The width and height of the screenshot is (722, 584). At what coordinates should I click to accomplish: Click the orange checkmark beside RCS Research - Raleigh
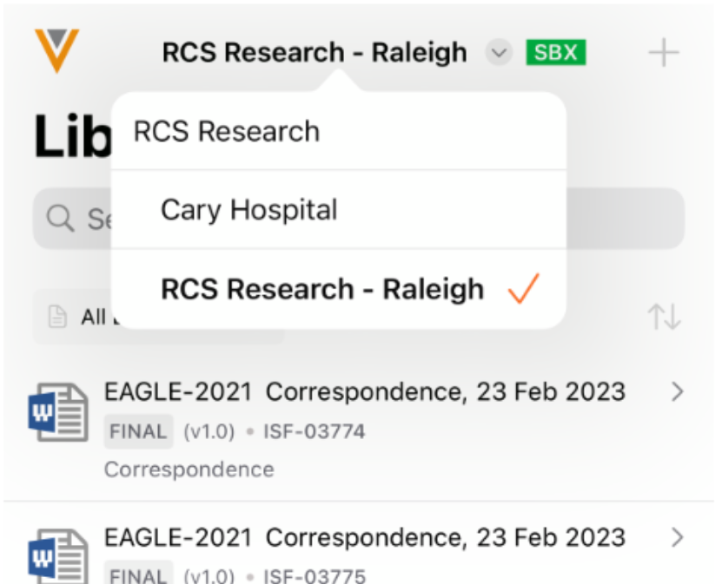point(524,289)
